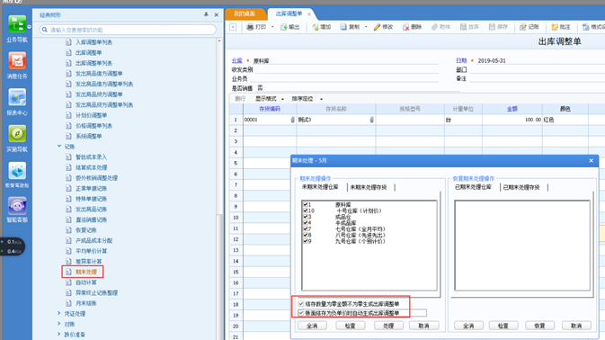605x340 pixels.
Task: Toggle 账面结存为负单价时自动生成出库调整单 checkbox
Action: tap(301, 313)
